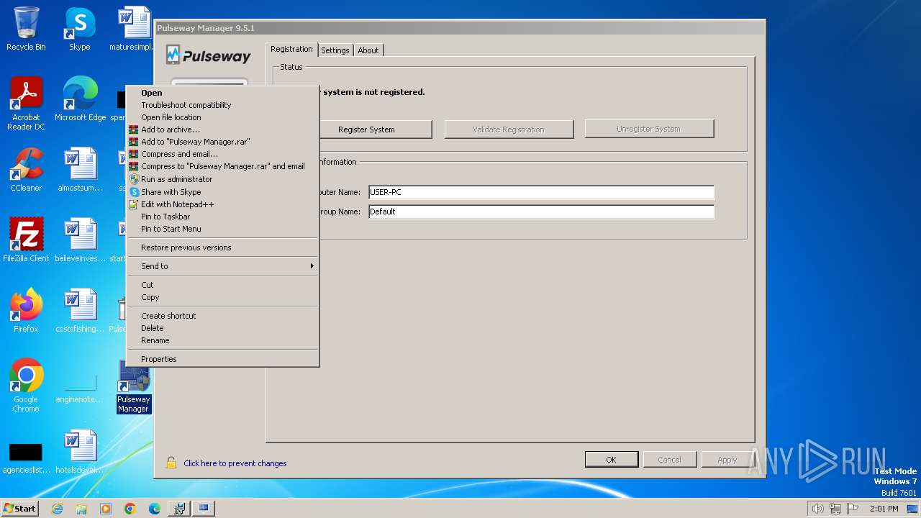Select Restore previous versions
Viewport: 921px width, 518px height.
click(222, 247)
